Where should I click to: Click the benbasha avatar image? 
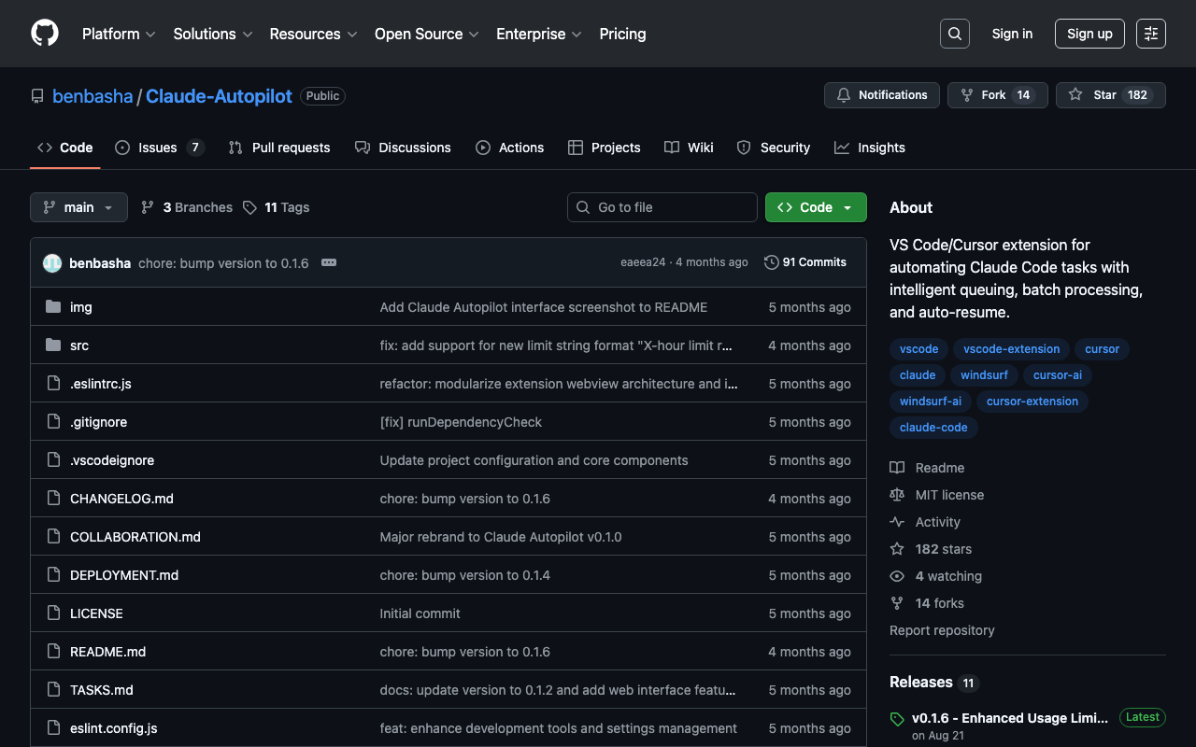(x=52, y=263)
